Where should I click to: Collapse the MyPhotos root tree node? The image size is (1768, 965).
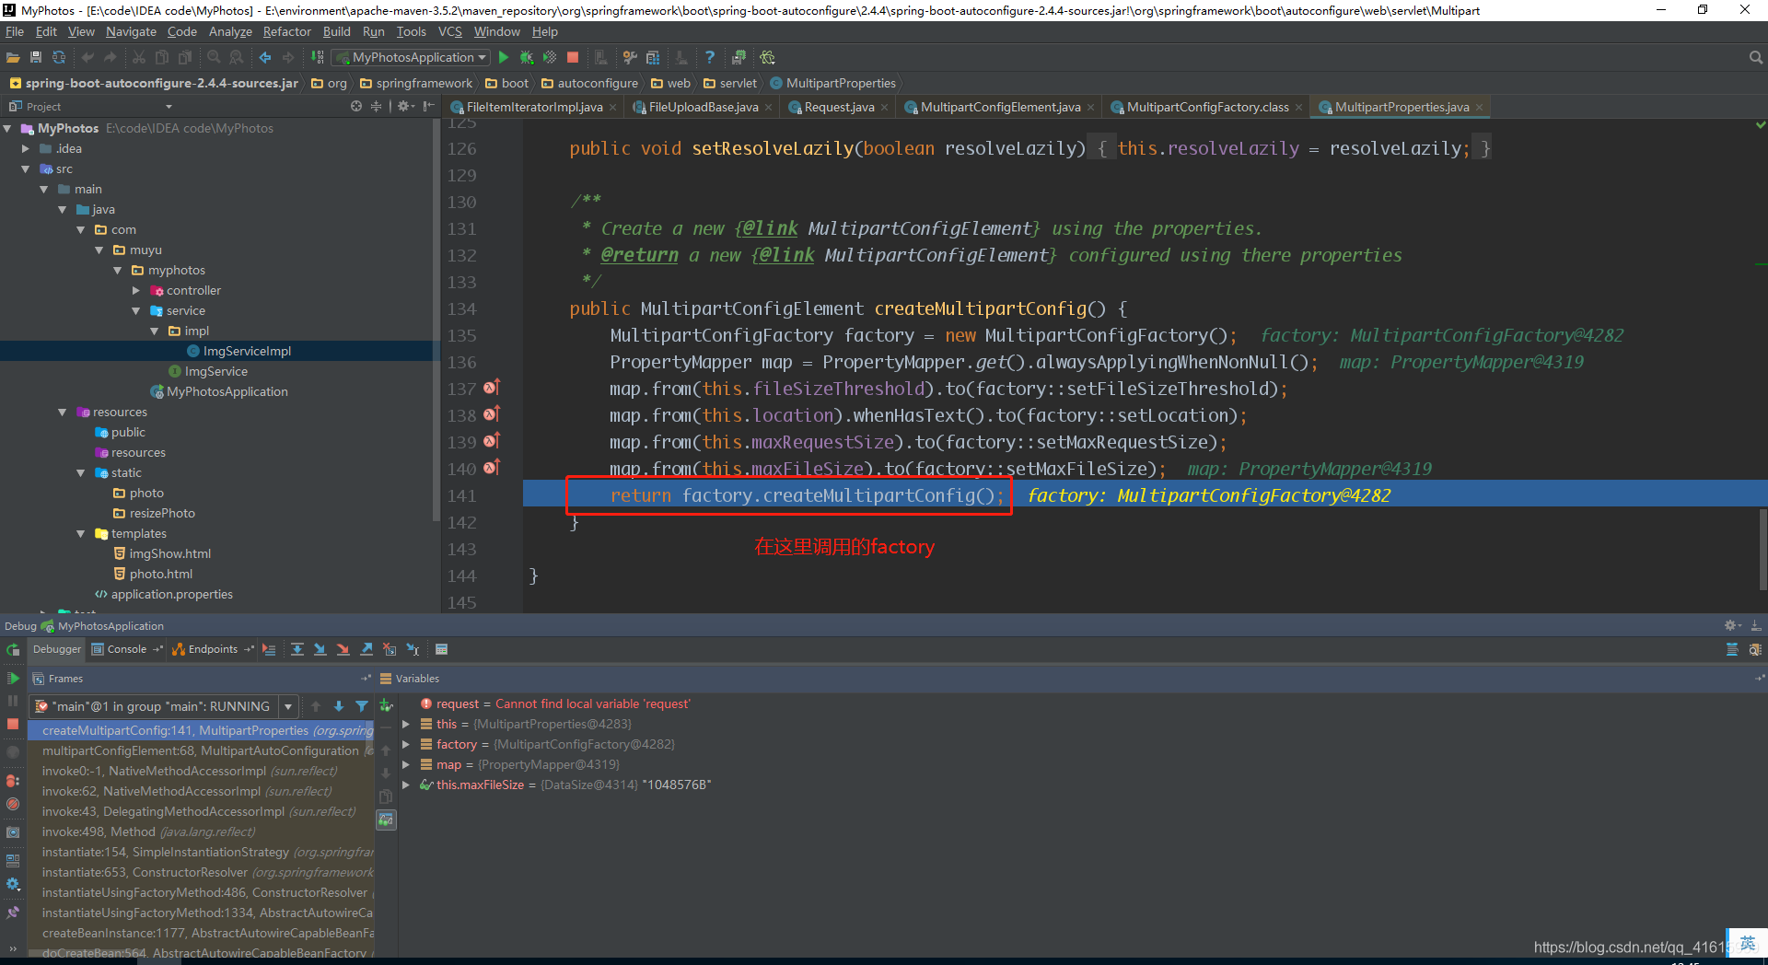tap(7, 128)
